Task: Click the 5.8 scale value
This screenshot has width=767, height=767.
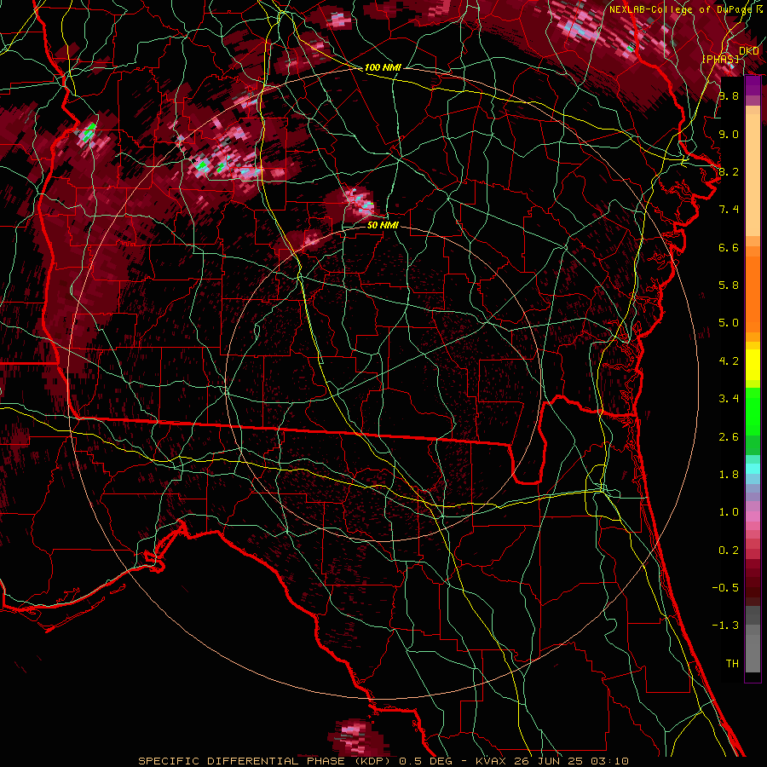Action: click(x=729, y=285)
